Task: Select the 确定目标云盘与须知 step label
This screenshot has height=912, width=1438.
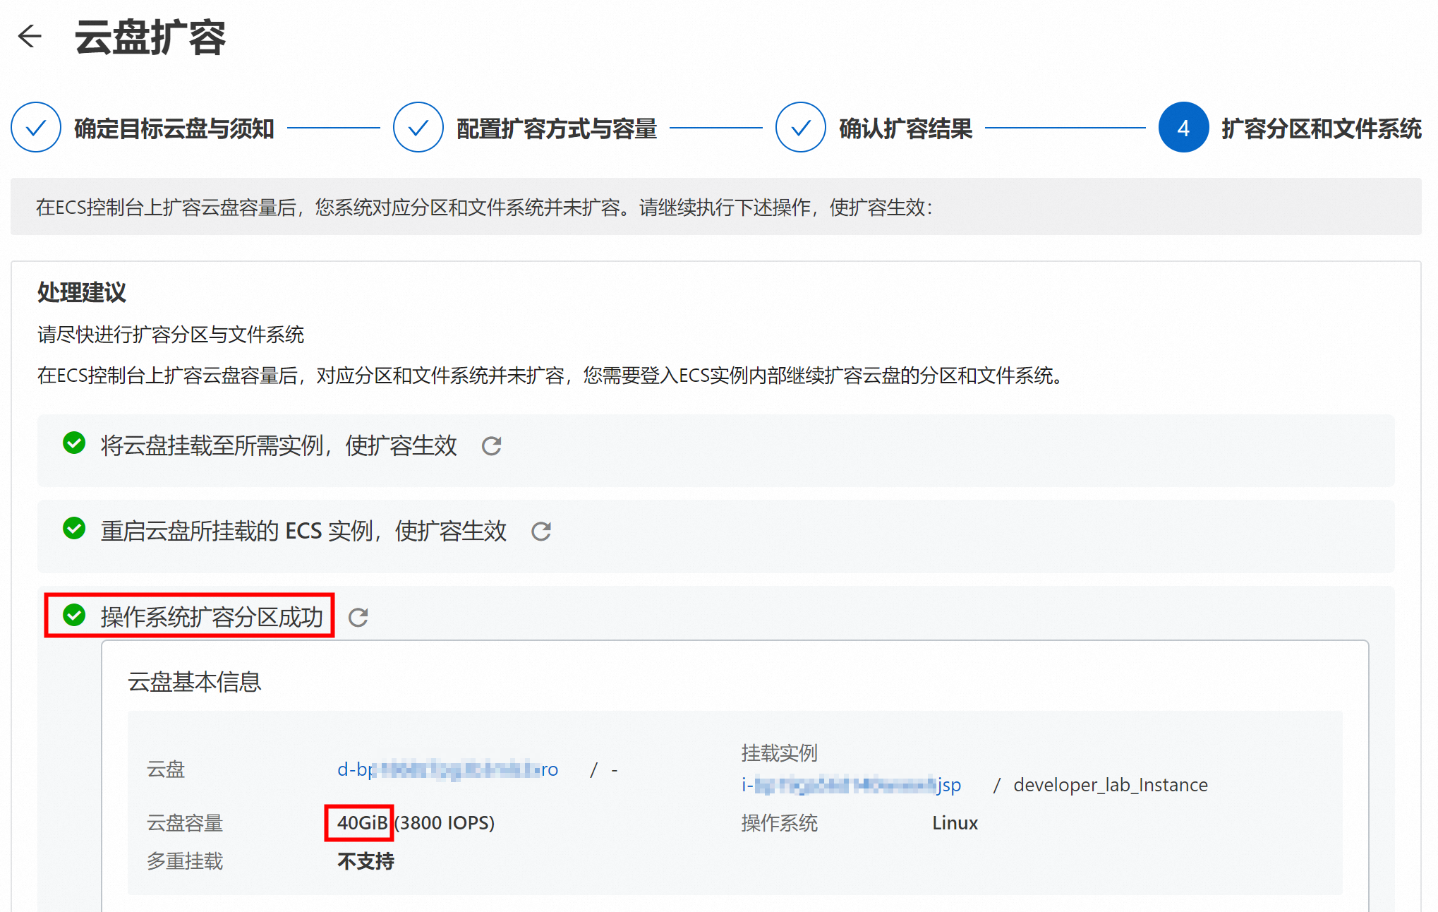Action: 174,128
